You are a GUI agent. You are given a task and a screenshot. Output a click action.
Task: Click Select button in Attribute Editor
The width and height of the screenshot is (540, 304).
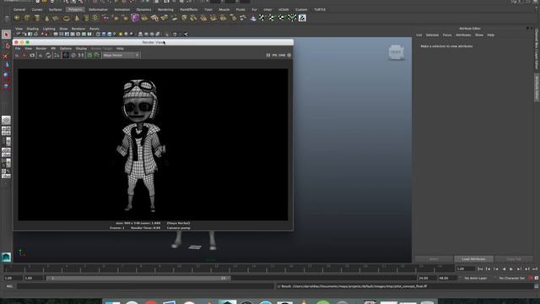coord(434,259)
